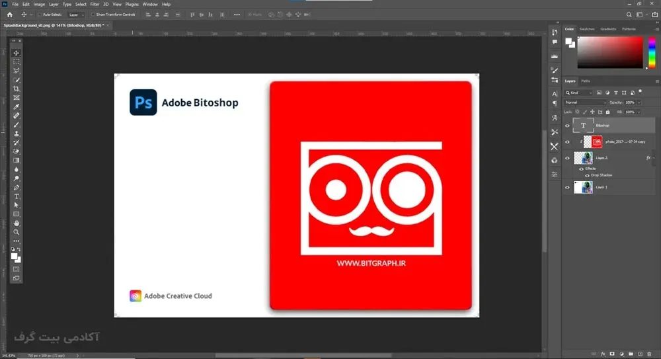This screenshot has height=359, width=661.
Task: Hide the Bitoshop text layer
Action: click(567, 126)
